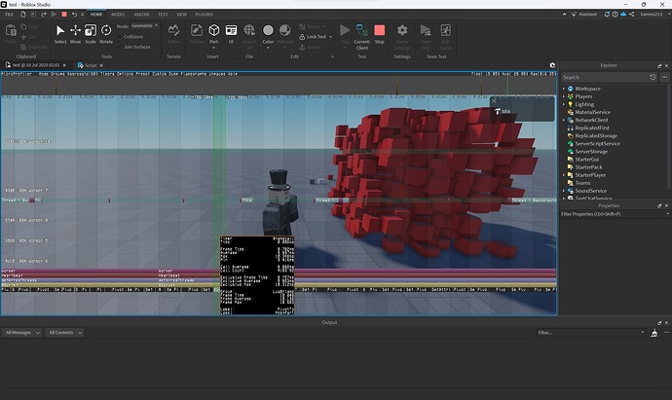Expand the Players tree node
This screenshot has width=672, height=400.
[564, 96]
